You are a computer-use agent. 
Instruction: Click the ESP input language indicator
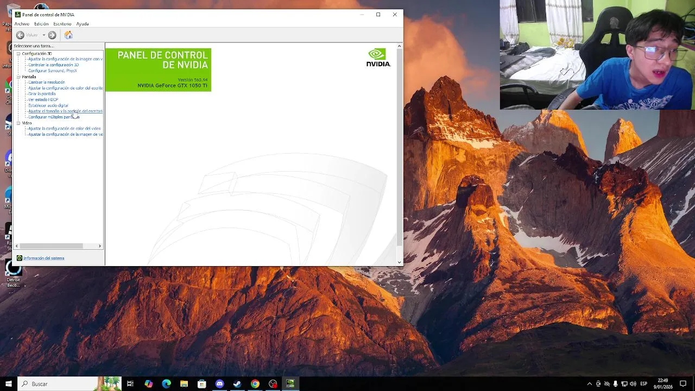643,384
